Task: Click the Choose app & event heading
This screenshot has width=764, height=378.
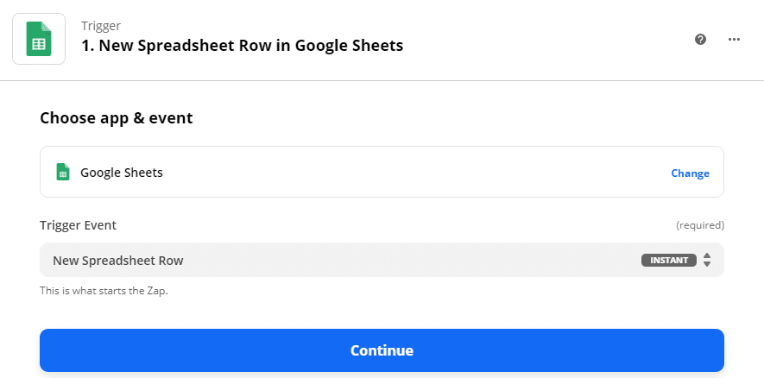Action: pyautogui.click(x=116, y=117)
